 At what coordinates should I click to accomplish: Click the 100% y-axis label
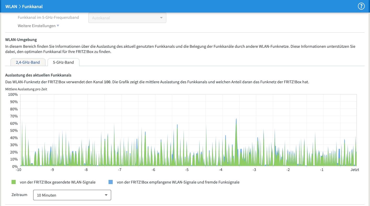click(13, 94)
